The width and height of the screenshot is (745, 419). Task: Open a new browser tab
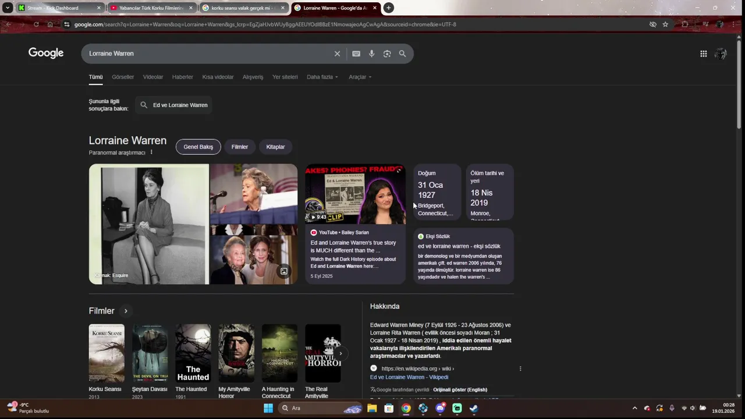coord(388,8)
